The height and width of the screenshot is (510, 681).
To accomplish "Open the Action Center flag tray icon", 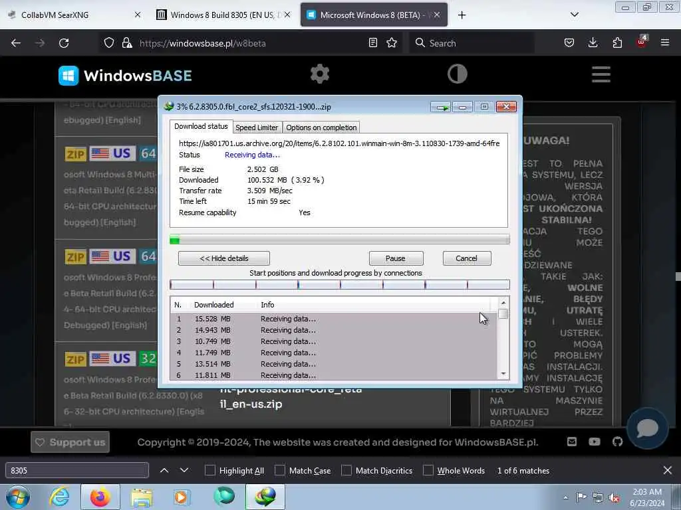I will tap(581, 497).
